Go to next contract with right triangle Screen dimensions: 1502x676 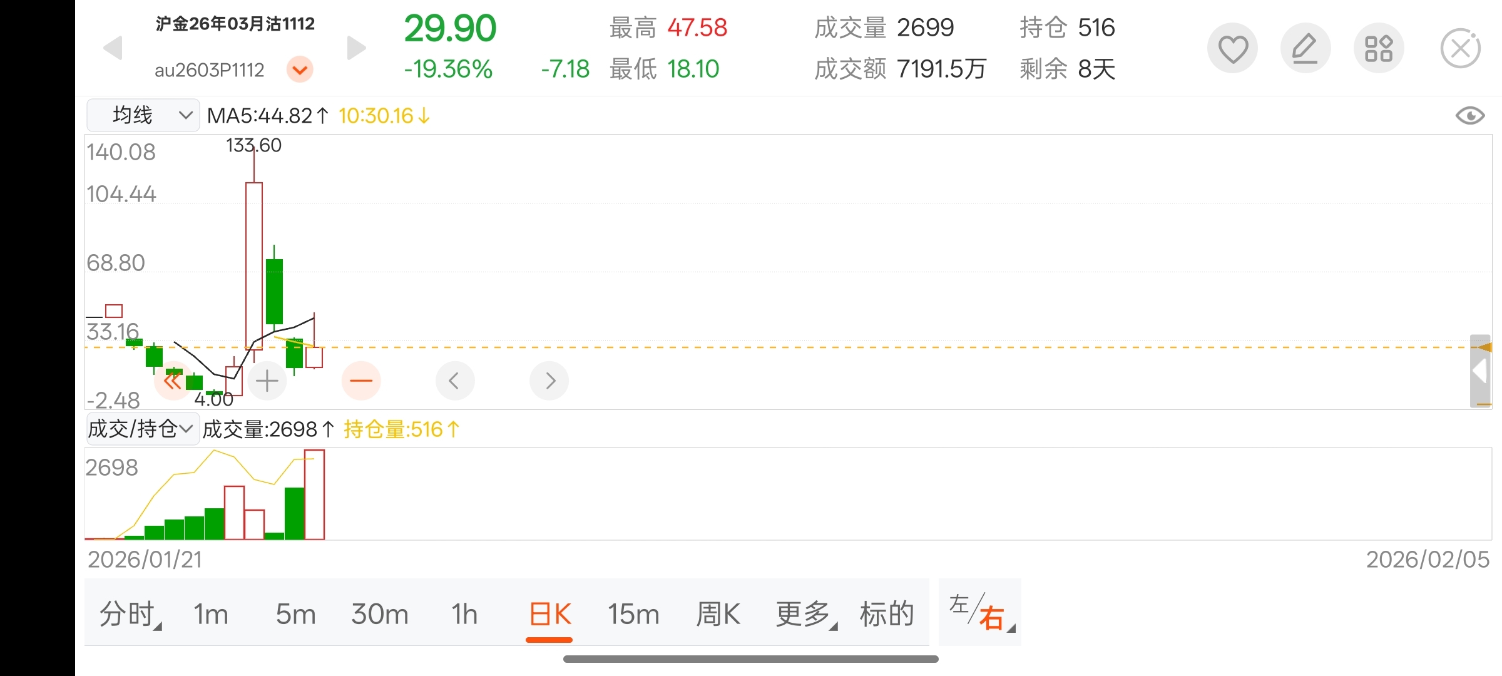(x=355, y=48)
